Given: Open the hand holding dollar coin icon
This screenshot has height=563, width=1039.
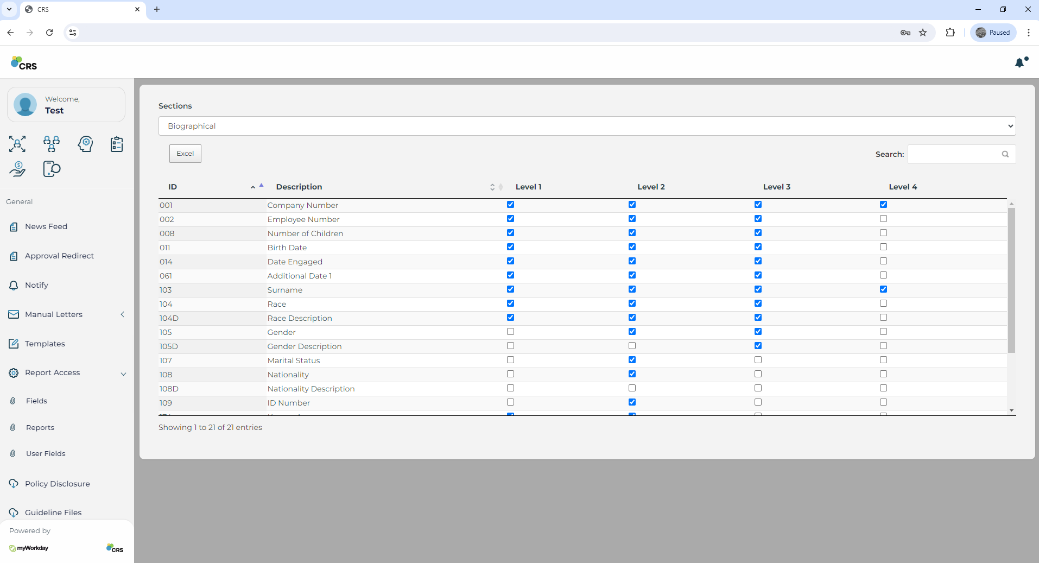Looking at the screenshot, I should click(17, 169).
